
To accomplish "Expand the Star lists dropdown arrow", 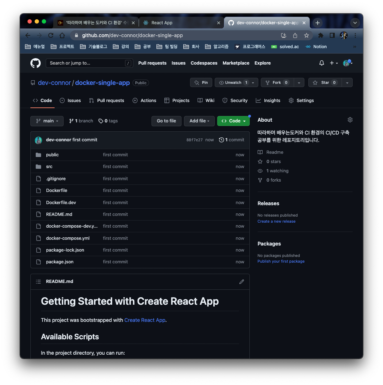I will 347,83.
